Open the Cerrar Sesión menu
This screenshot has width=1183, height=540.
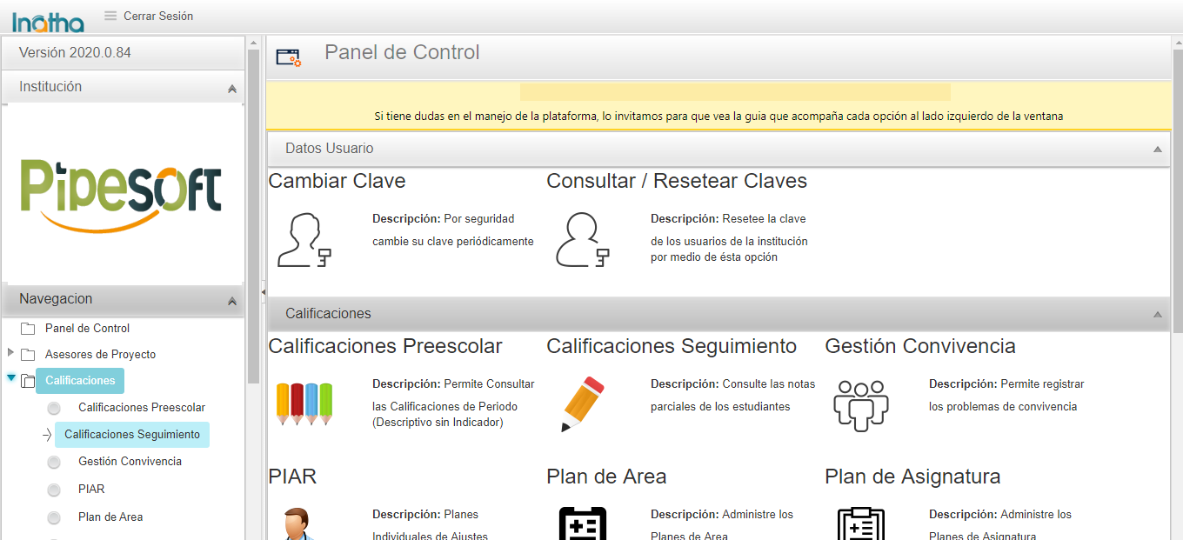tap(148, 16)
